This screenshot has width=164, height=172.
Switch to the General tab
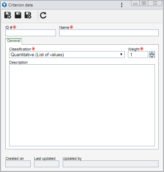[x=14, y=41]
